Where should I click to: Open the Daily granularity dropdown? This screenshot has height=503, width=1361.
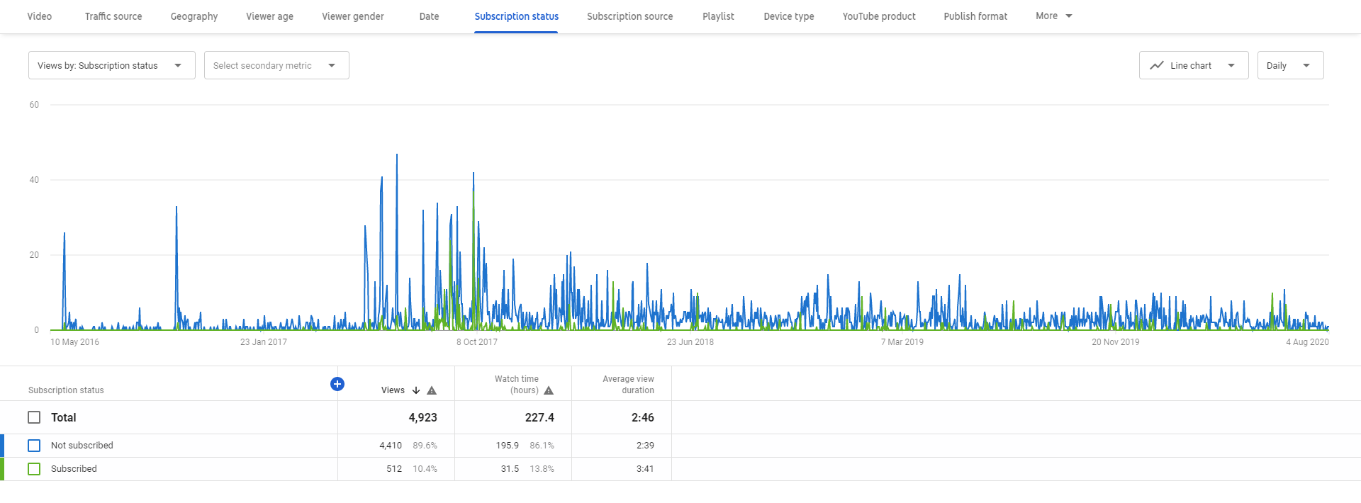click(x=1289, y=65)
